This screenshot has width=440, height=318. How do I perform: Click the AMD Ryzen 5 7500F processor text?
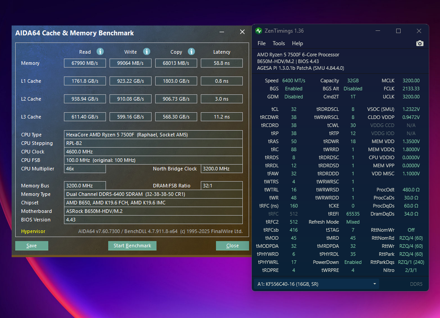coord(298,55)
